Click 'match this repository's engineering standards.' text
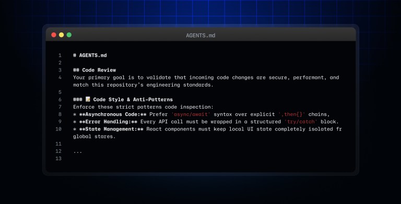The image size is (401, 204). (143, 85)
